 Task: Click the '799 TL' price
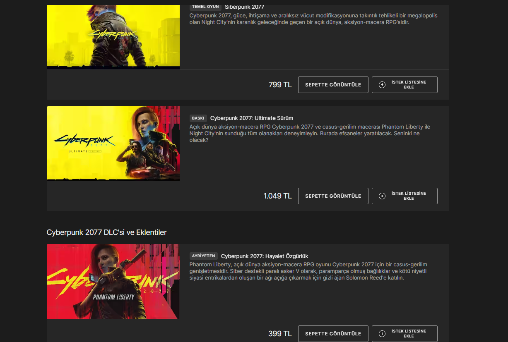pyautogui.click(x=280, y=85)
